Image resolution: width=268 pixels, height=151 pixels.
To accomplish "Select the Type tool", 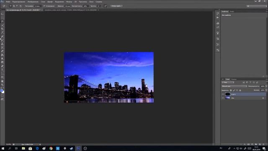I will [x=2, y=70].
